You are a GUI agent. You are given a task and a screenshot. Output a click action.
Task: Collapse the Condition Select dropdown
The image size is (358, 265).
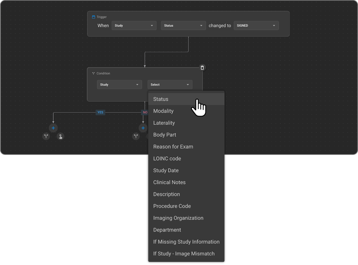click(x=170, y=85)
